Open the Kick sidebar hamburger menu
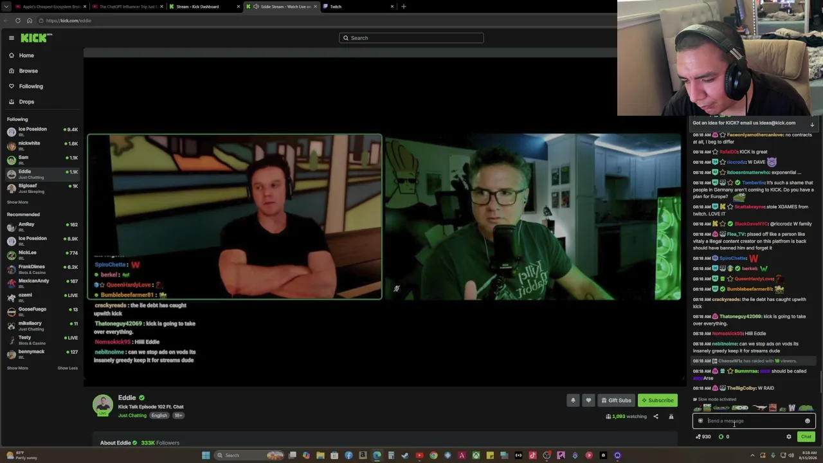Viewport: 823px width, 463px height. [x=11, y=38]
